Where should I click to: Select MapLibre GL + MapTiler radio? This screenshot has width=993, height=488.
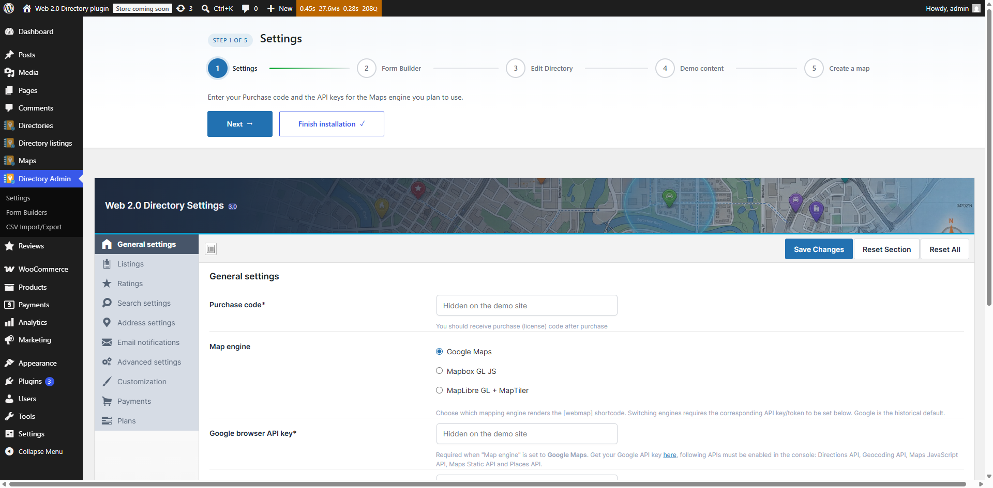tap(439, 390)
